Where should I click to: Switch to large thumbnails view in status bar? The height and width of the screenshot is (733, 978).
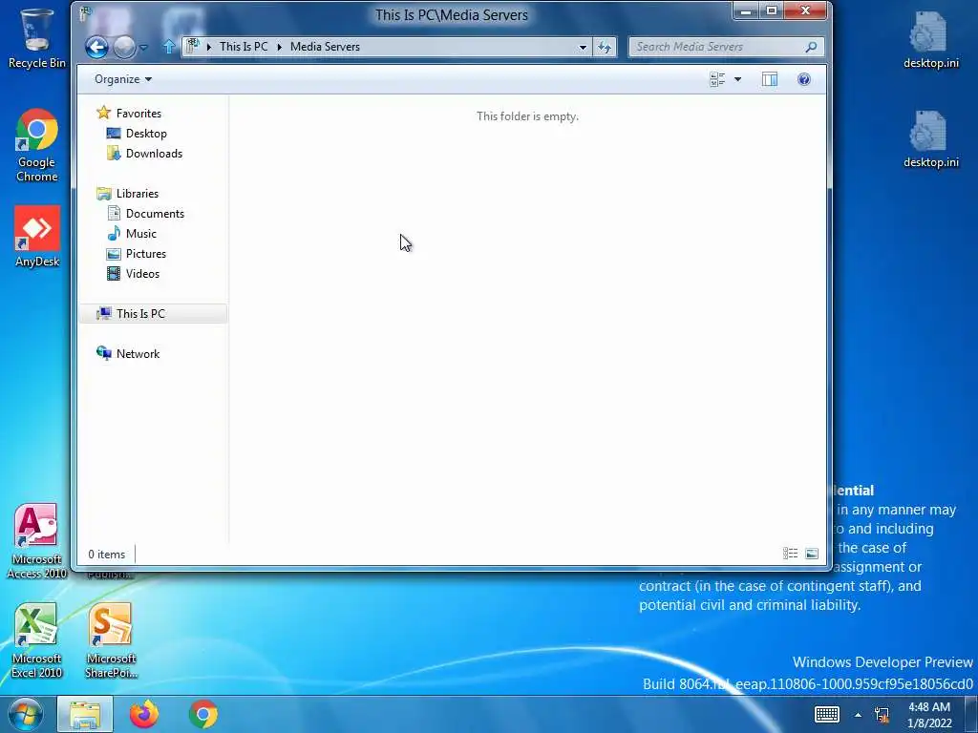click(812, 554)
